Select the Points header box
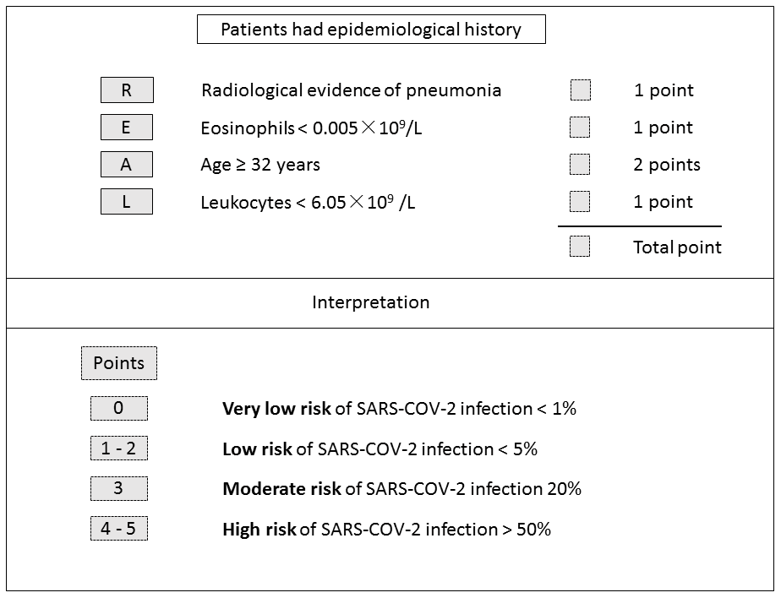781x598 pixels. (118, 363)
